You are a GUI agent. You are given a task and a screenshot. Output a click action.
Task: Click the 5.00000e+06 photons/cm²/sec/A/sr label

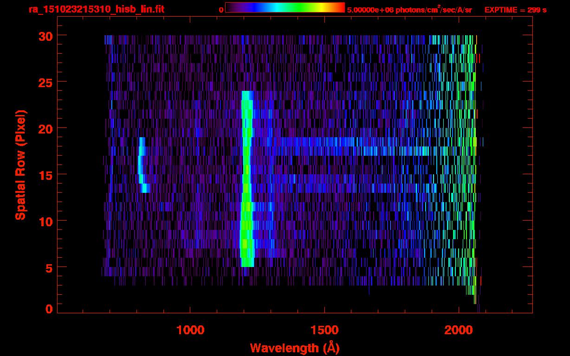click(409, 9)
